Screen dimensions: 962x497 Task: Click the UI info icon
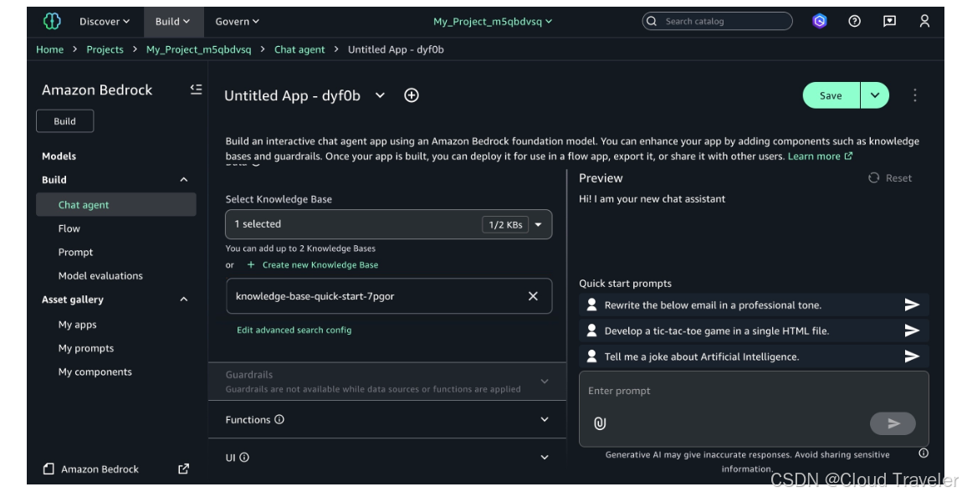(244, 457)
